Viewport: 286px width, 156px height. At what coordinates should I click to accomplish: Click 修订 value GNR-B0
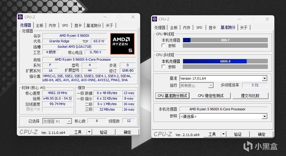click(128, 70)
